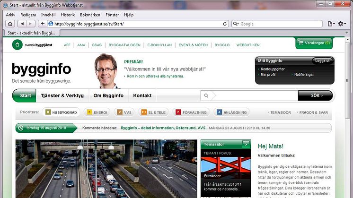Click the SÖK search button
This screenshot has width=353, height=198.
tap(315, 95)
